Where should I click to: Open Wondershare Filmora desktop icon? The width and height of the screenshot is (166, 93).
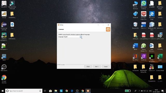point(12,5)
